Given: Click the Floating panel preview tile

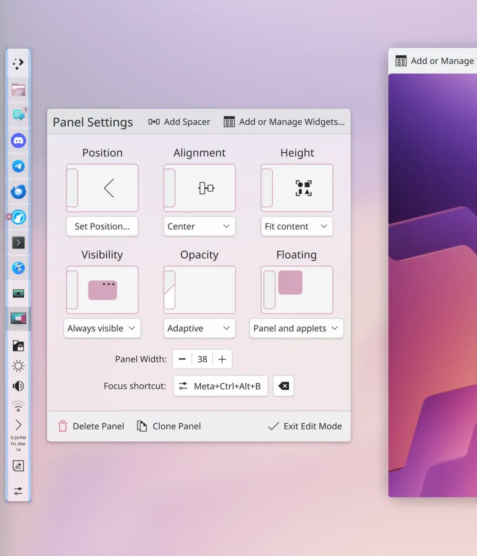Looking at the screenshot, I should [297, 290].
